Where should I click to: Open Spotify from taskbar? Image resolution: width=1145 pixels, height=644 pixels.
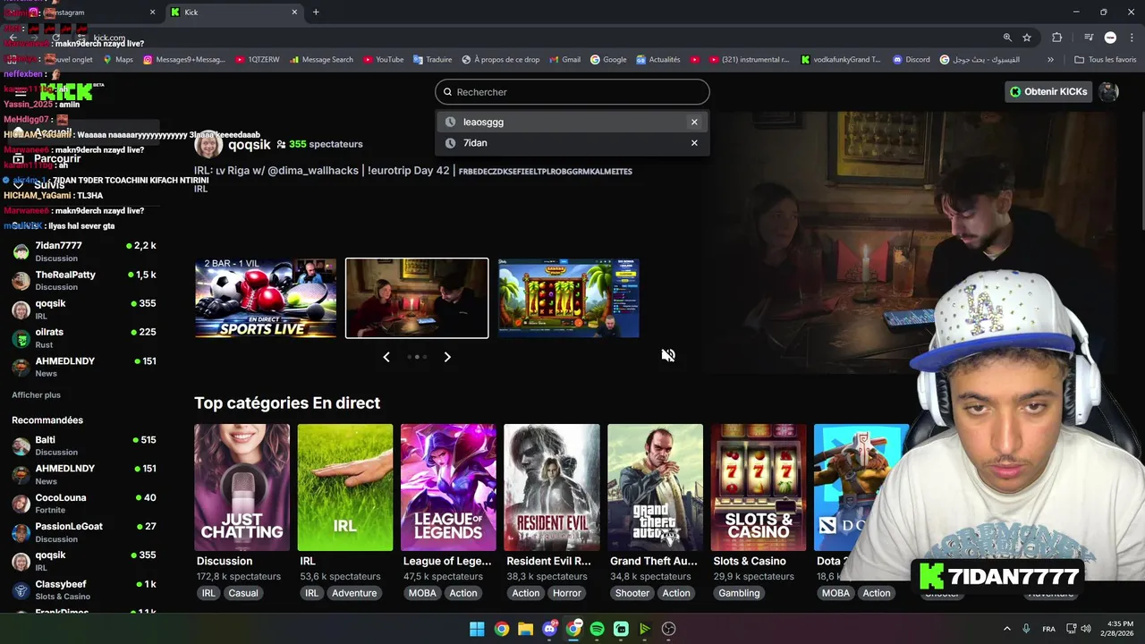[597, 629]
